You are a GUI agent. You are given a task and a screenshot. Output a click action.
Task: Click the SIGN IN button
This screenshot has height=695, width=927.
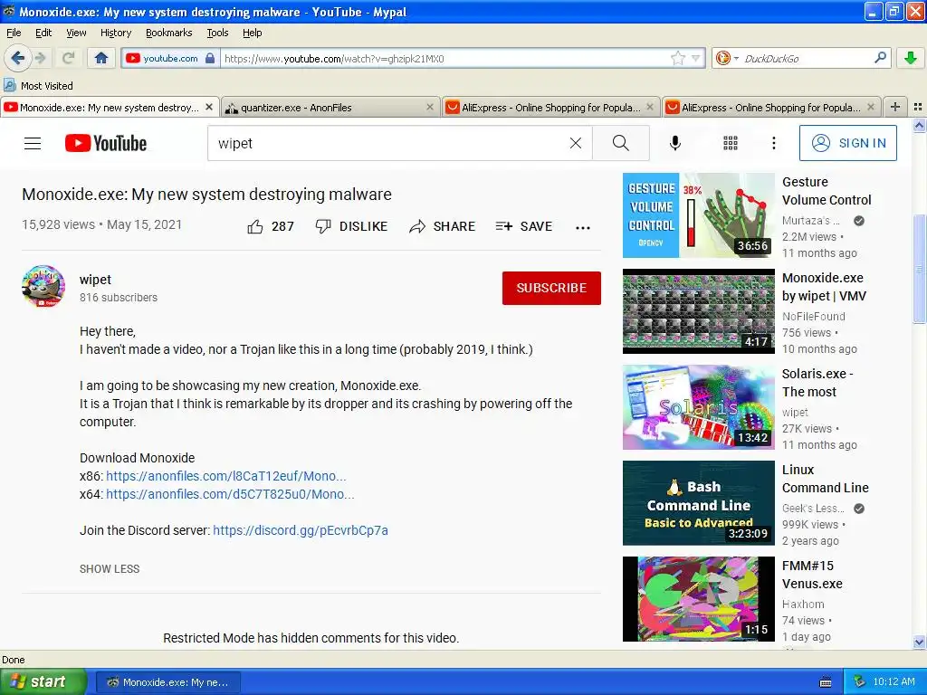coord(847,143)
